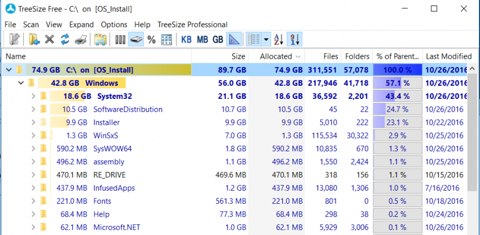Image resolution: width=480 pixels, height=235 pixels.
Task: Click the Fonts folder icon
Action: tap(43, 201)
